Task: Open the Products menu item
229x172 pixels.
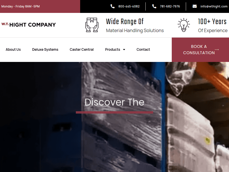Action: 112,50
